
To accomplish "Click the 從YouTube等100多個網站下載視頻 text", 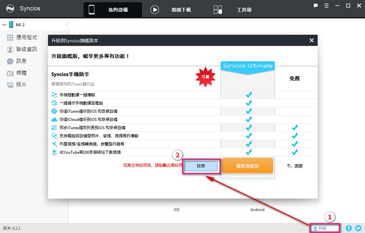I will [90, 152].
